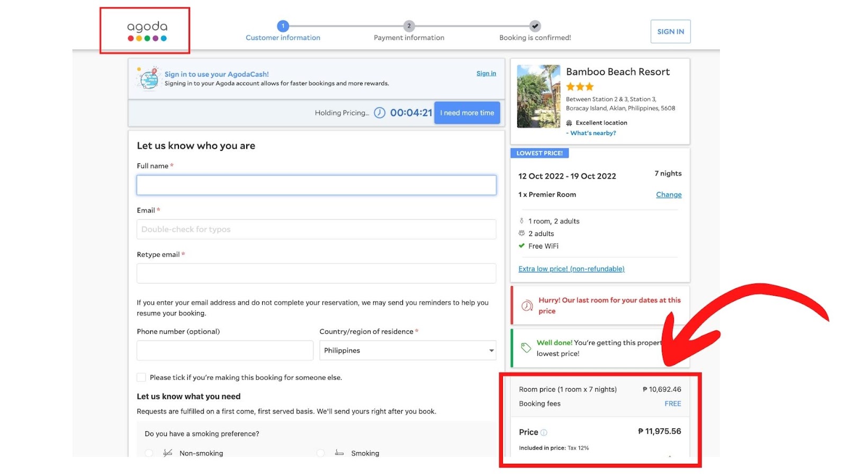Image resolution: width=847 pixels, height=476 pixels.
Task: Click the price info icon
Action: (x=544, y=433)
